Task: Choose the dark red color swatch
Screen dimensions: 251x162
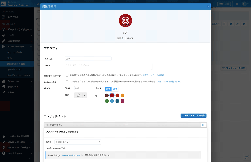Action: tap(112, 96)
